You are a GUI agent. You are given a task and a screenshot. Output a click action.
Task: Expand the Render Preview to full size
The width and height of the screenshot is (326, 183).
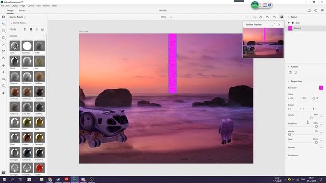273,25
